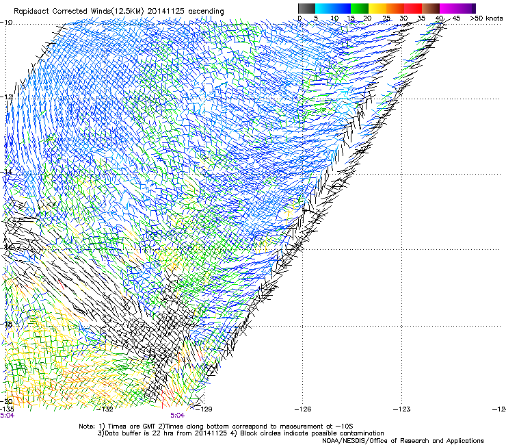Viewport: 506px width, 445px height.
Task: Click the yellow 20-25 knots legend swatch
Action: [377, 8]
